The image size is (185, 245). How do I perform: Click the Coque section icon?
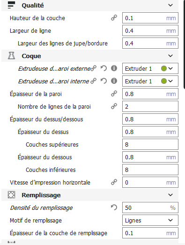click(x=11, y=56)
